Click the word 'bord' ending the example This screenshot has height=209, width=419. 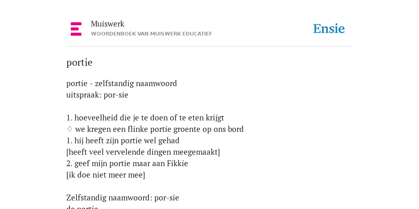click(x=236, y=129)
